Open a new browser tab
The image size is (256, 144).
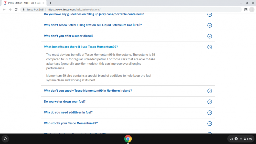pyautogui.click(x=51, y=3)
